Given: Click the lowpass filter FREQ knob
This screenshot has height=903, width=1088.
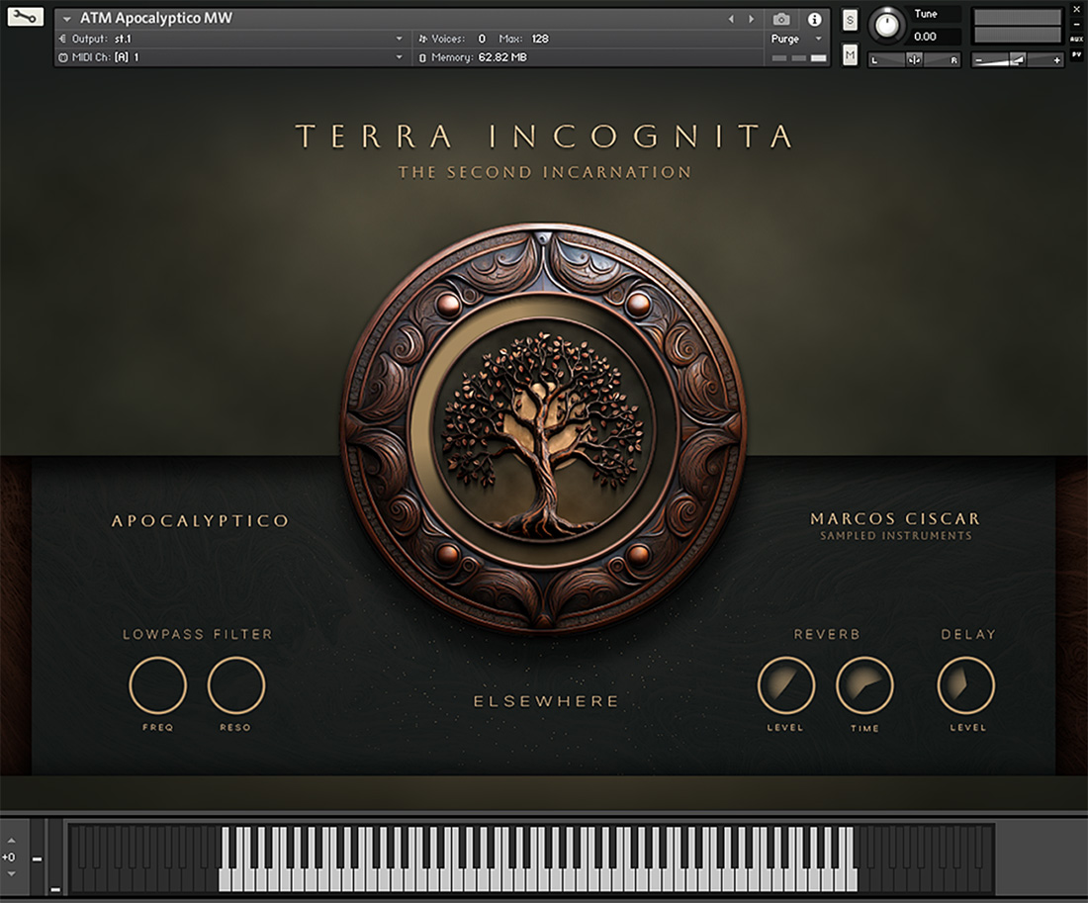Looking at the screenshot, I should (x=158, y=685).
